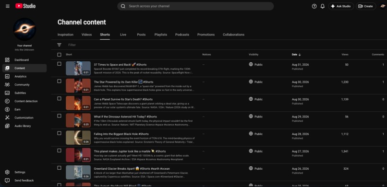
Task: Open Content detection in the sidebar
Action: coord(24,101)
